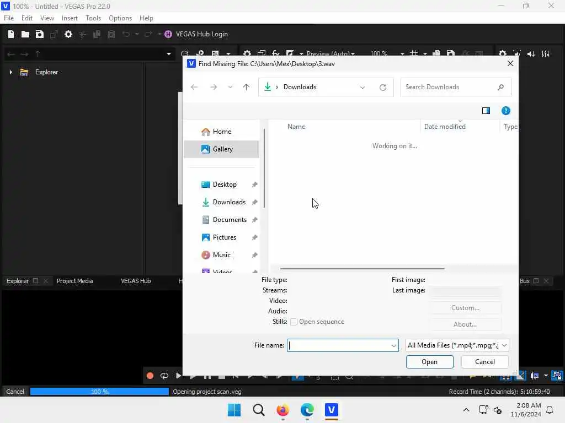
Task: Click the Open button in dialog
Action: 429,362
